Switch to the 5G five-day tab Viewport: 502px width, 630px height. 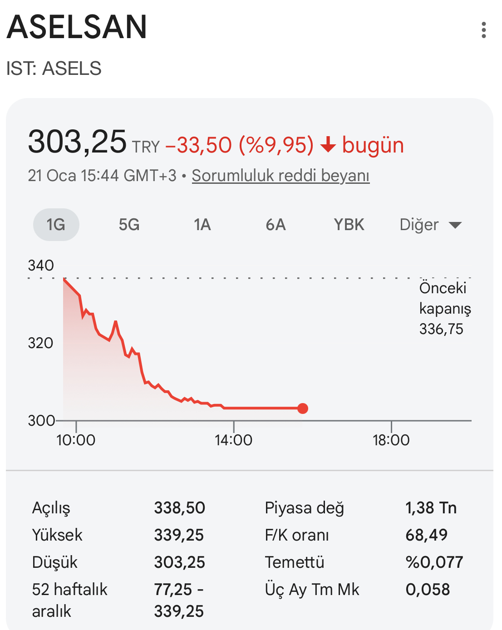tap(129, 225)
